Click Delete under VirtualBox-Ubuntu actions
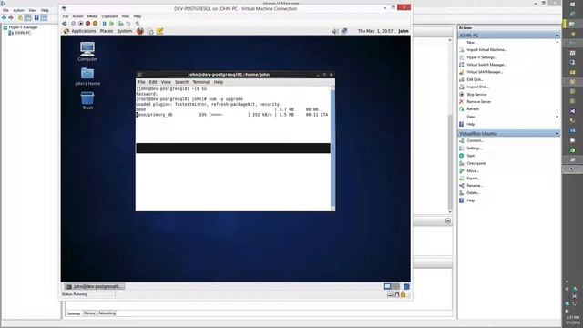 pyautogui.click(x=473, y=193)
